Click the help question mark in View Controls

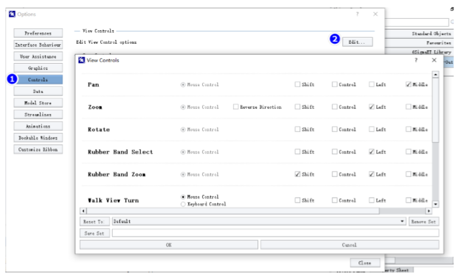tap(416, 60)
